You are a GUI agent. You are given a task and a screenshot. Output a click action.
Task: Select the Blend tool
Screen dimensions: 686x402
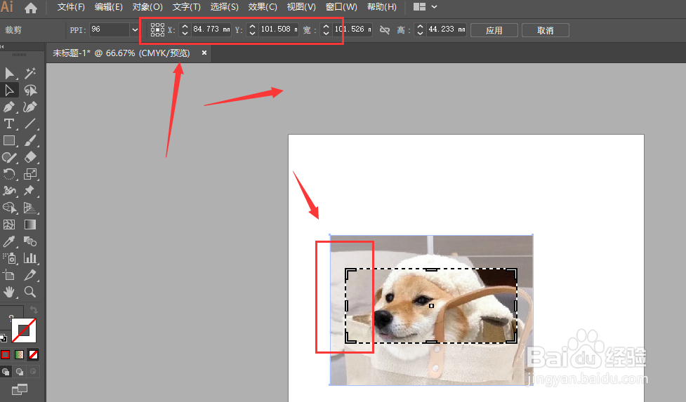[x=30, y=241]
